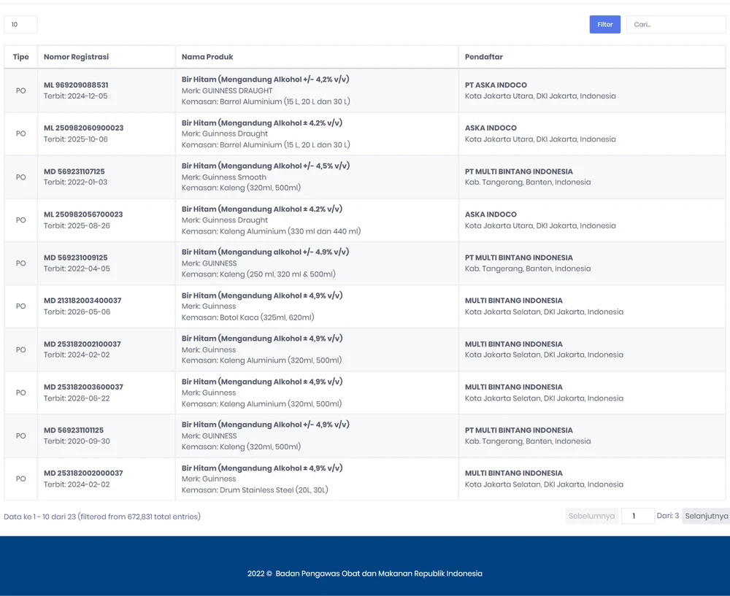Click Terbit: 2025-08-26 date
Image resolution: width=730 pixels, height=596 pixels.
(77, 225)
